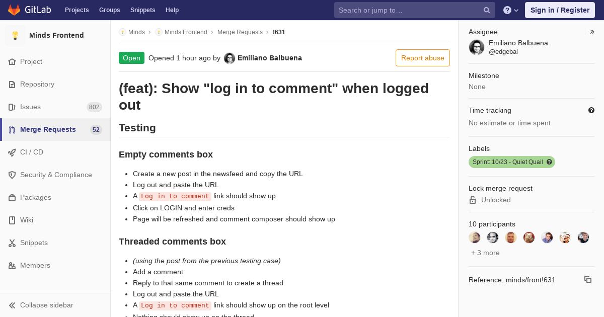This screenshot has height=317, width=604.
Task: Open the Wiki icon in sidebar
Action: coord(12,220)
